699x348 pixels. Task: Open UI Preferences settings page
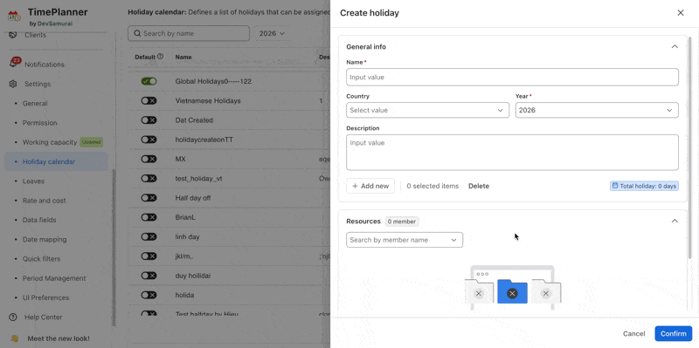click(x=46, y=297)
